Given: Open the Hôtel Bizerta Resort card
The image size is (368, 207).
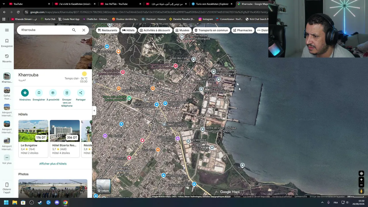Looking at the screenshot, I should pyautogui.click(x=65, y=139).
